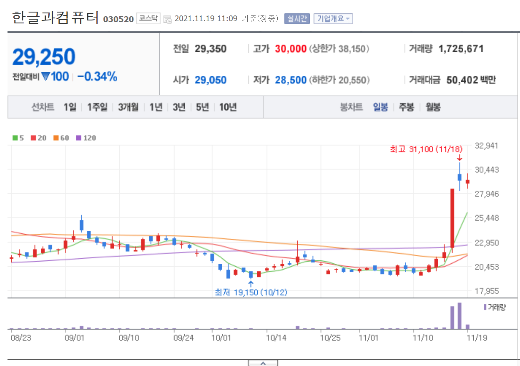Click the green 5-day moving average swatch

coord(15,138)
